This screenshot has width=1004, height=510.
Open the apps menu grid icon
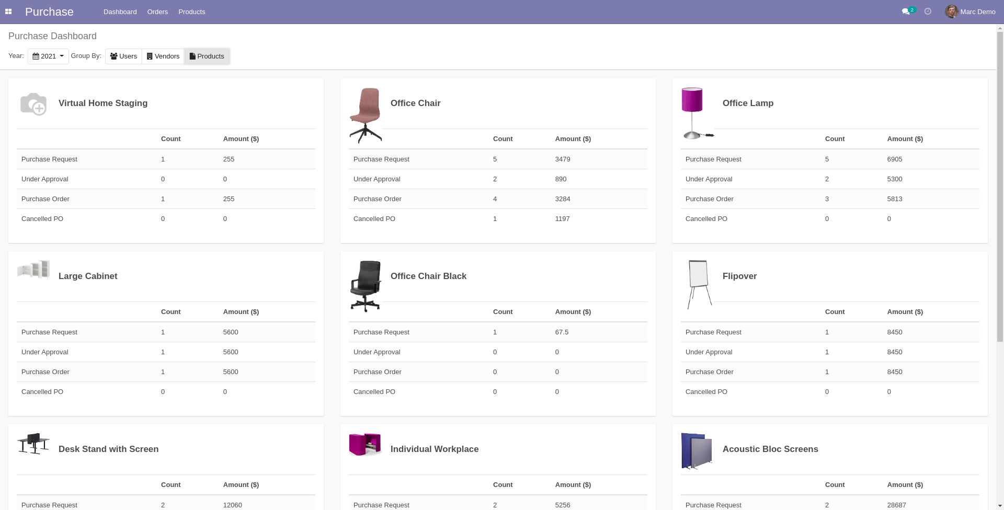(x=8, y=11)
